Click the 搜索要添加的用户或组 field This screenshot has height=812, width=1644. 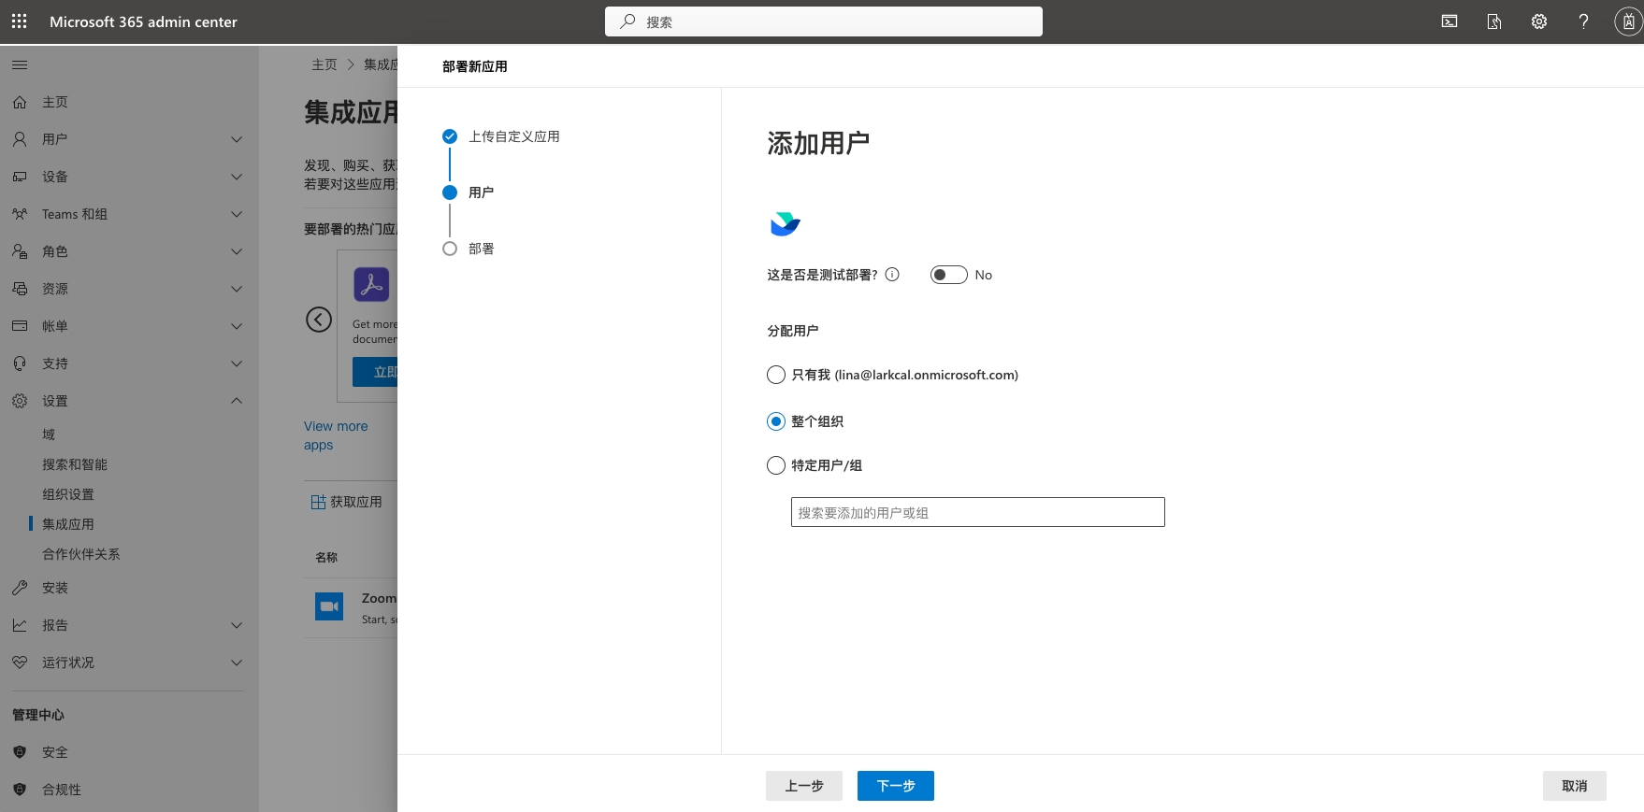pos(978,512)
